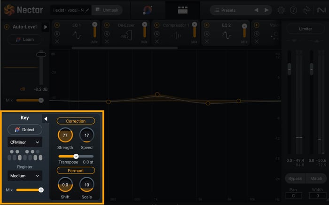Screen dimensions: 329x205
Task: Toggle the Compressor 1 power button
Action: pyautogui.click(x=157, y=25)
